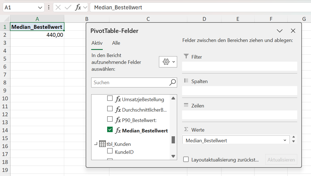This screenshot has height=176, width=311.
Task: Close the PivotTable-Felder pane
Action: pos(293,31)
